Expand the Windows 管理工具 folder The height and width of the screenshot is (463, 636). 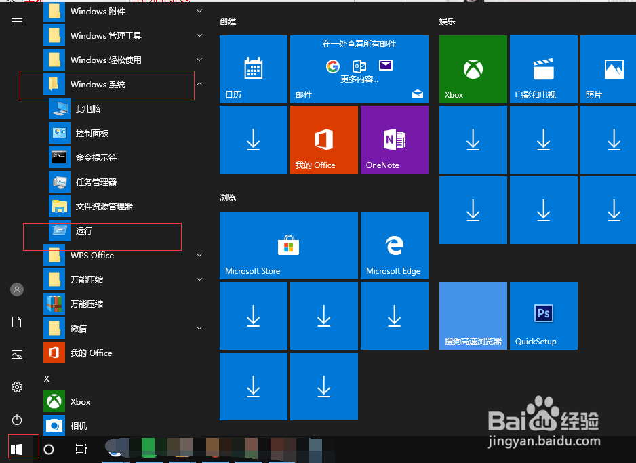point(125,36)
